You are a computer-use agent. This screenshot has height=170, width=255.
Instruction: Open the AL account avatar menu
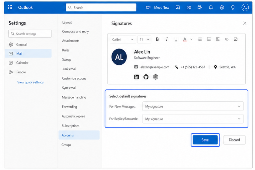[245, 8]
